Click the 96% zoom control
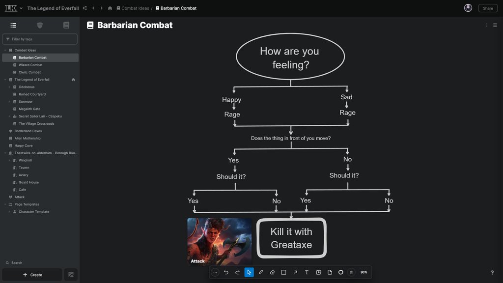This screenshot has width=503, height=283. (x=363, y=272)
